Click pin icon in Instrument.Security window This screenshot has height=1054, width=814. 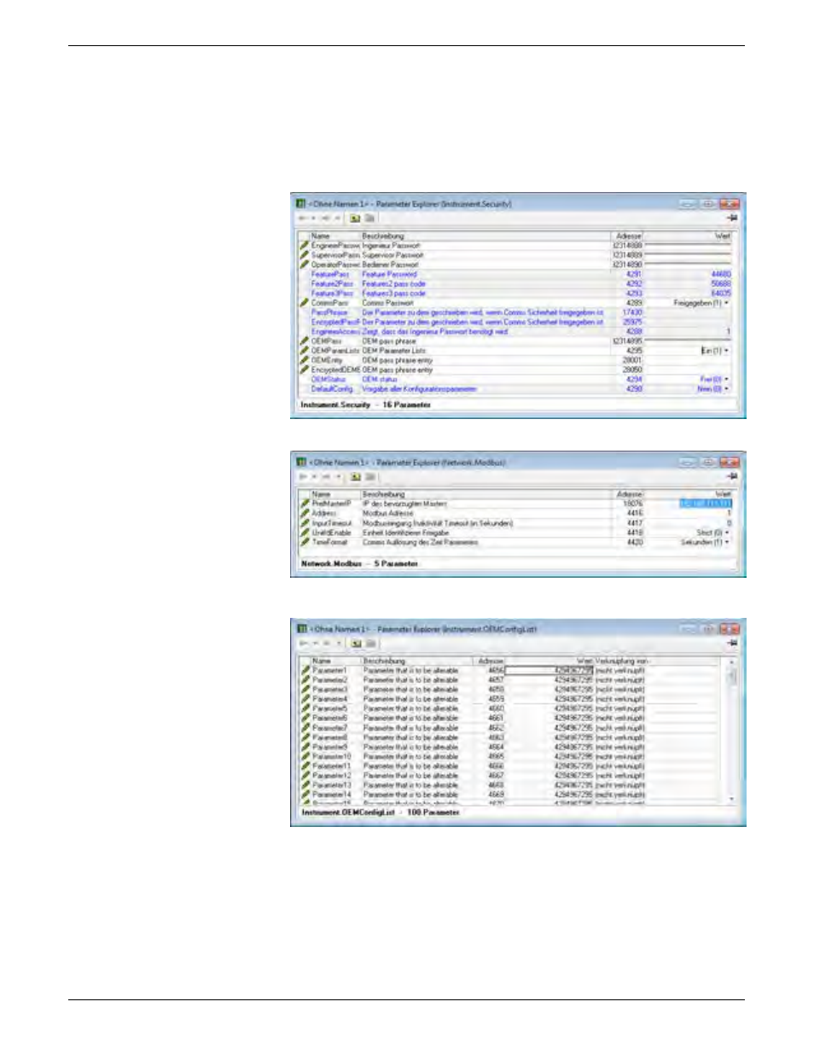tap(732, 218)
